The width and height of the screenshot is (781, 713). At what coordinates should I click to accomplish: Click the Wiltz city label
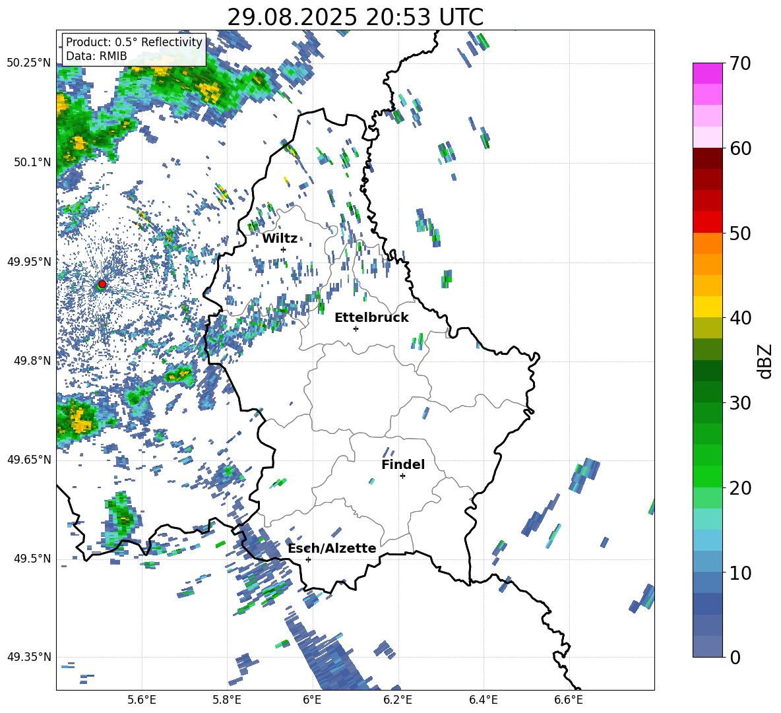(280, 238)
